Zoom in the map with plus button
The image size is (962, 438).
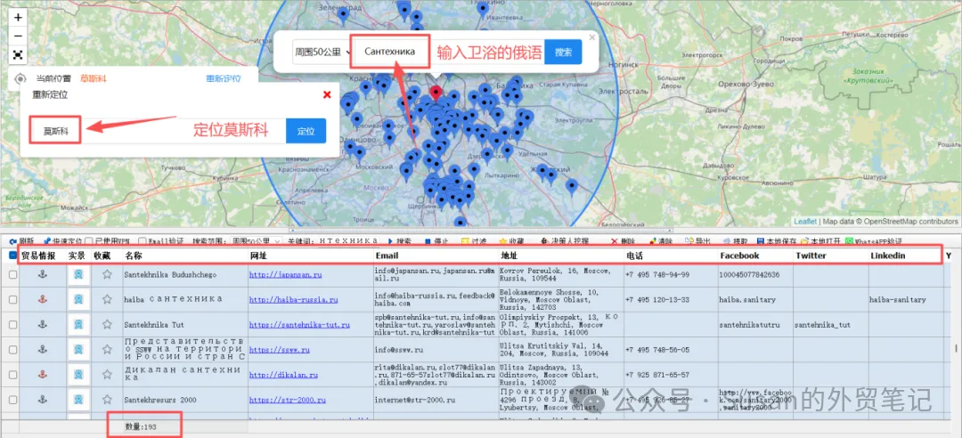click(19, 18)
